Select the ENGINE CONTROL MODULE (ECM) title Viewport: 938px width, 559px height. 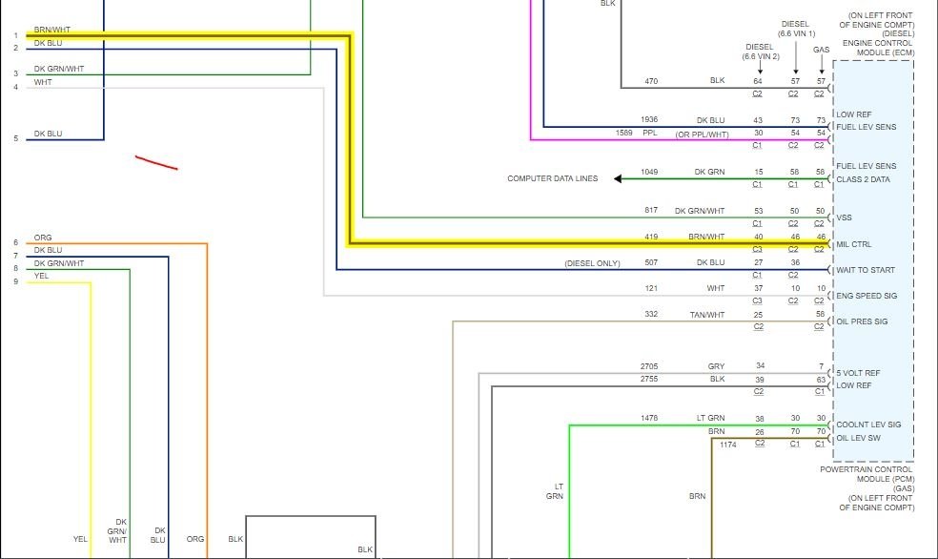tap(878, 48)
